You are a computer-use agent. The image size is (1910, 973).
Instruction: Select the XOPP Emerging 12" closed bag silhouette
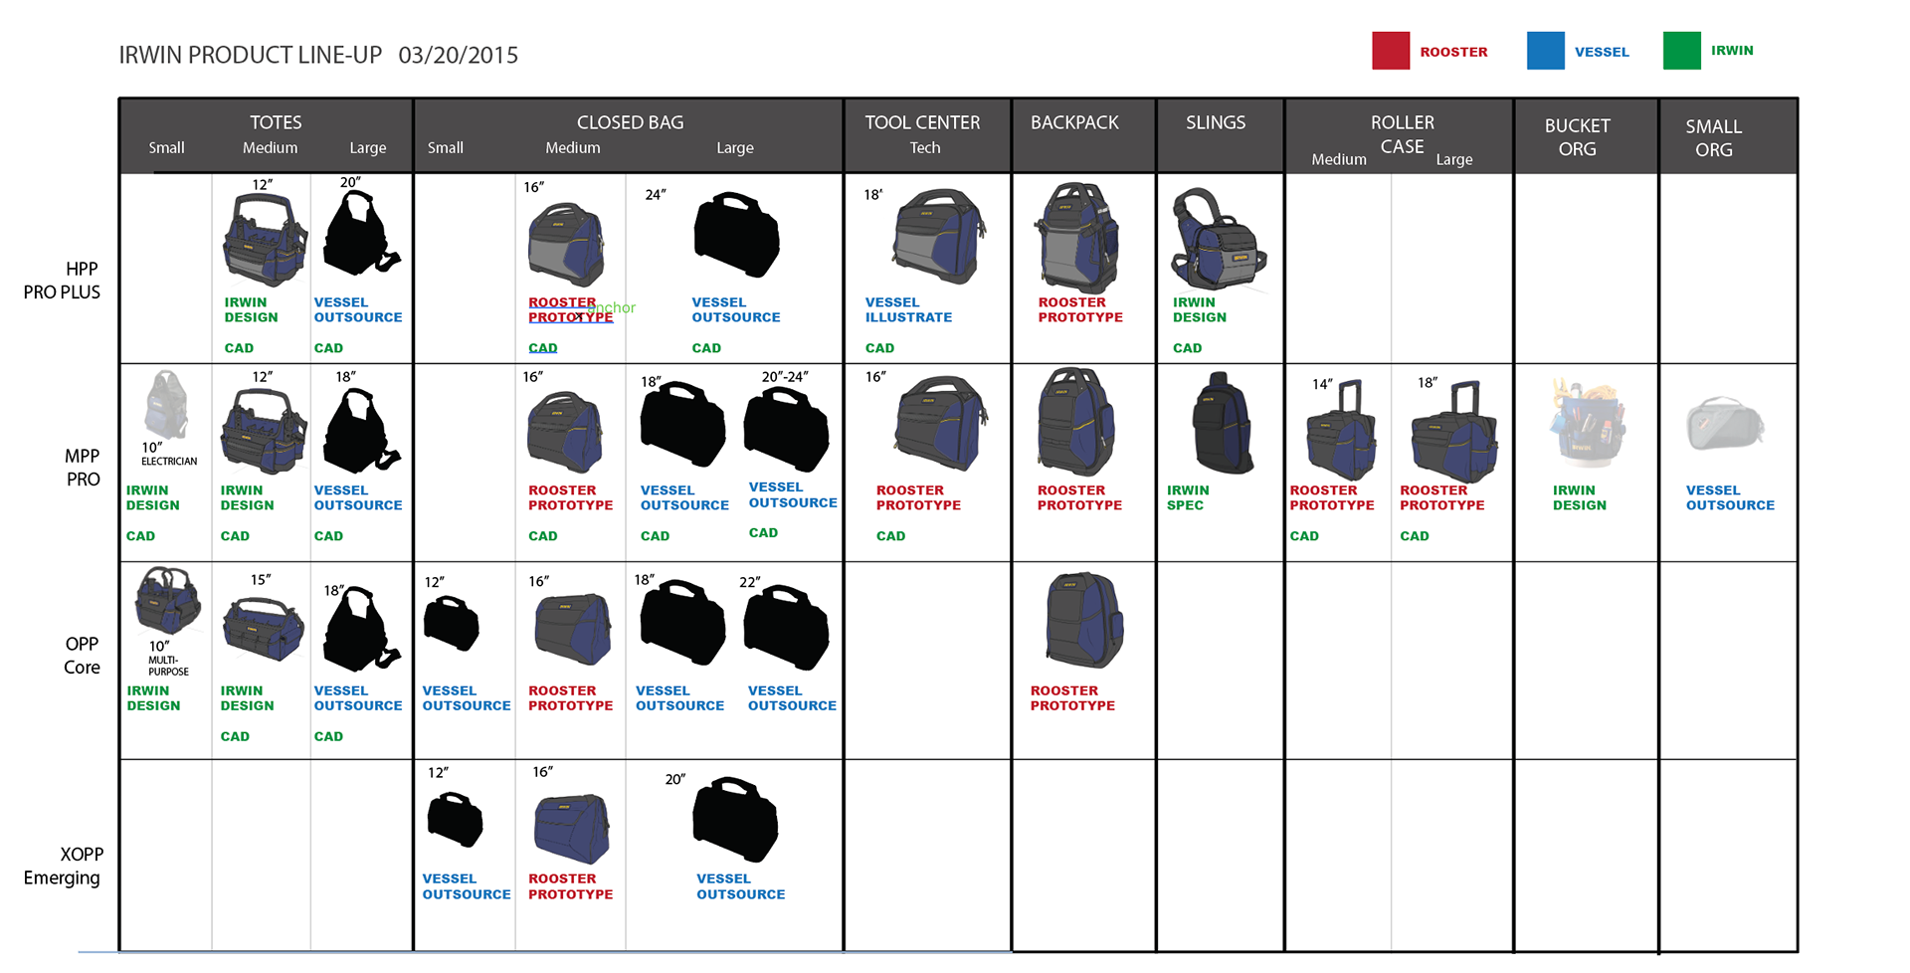(x=455, y=820)
